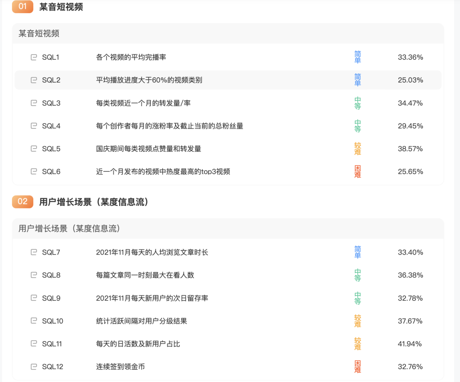
Task: Click the 29.45% pass rate
Action: 411,126
